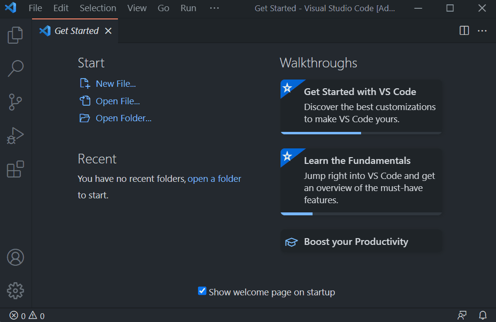This screenshot has height=322, width=496.
Task: Click the New File icon
Action: 85,83
